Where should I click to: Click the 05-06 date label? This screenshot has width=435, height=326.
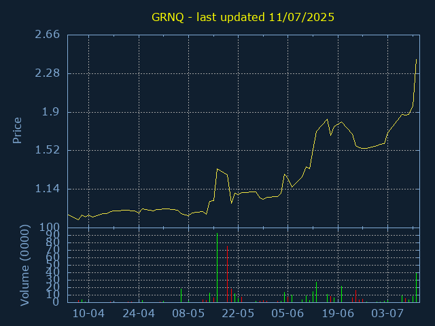pos(288,314)
